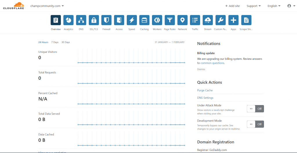Open the user account avatar menu
The height and width of the screenshot is (153, 297).
[x=291, y=6]
